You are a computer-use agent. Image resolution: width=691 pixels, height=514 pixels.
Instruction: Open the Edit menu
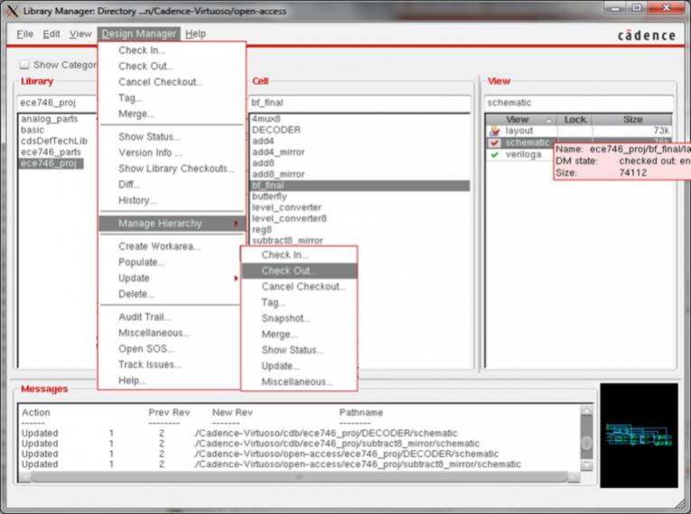point(51,34)
